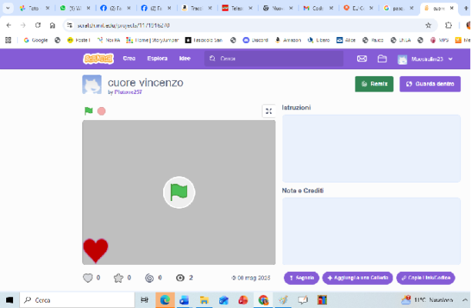
Task: Click the Guarda dentro button
Action: [x=429, y=84]
